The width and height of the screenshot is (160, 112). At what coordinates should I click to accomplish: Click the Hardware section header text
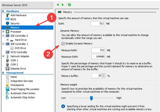pos(13,11)
